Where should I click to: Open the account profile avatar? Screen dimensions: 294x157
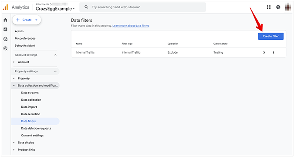point(287,7)
